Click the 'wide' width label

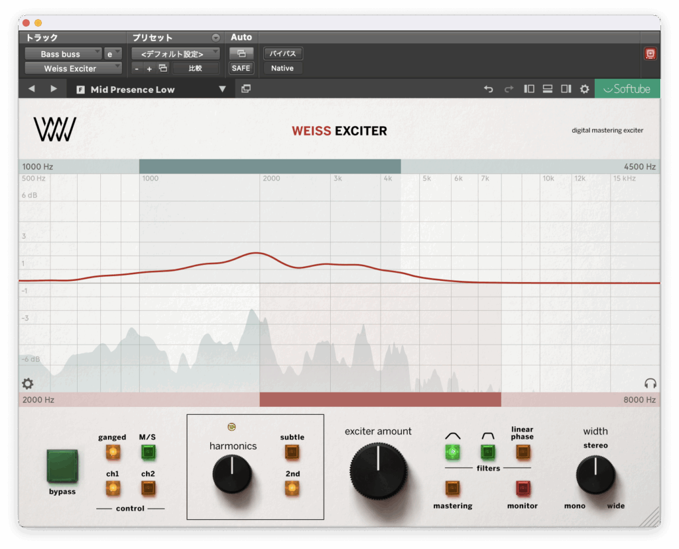[616, 506]
